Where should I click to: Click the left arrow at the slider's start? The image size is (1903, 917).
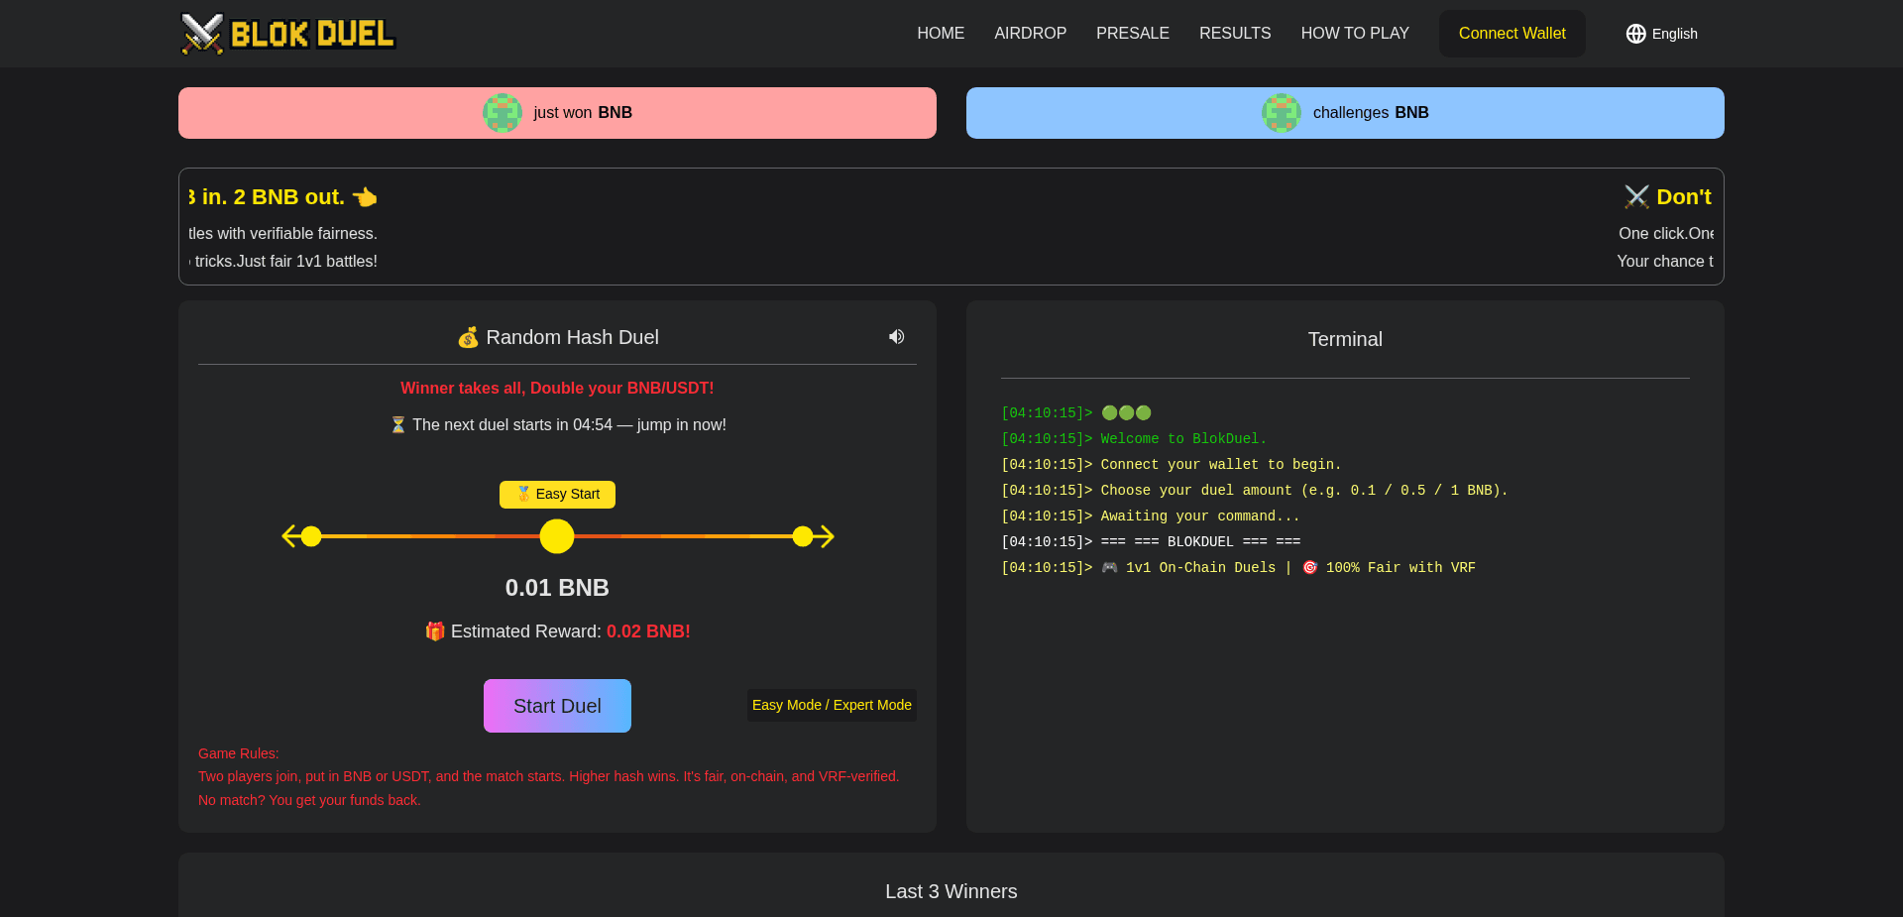(288, 536)
